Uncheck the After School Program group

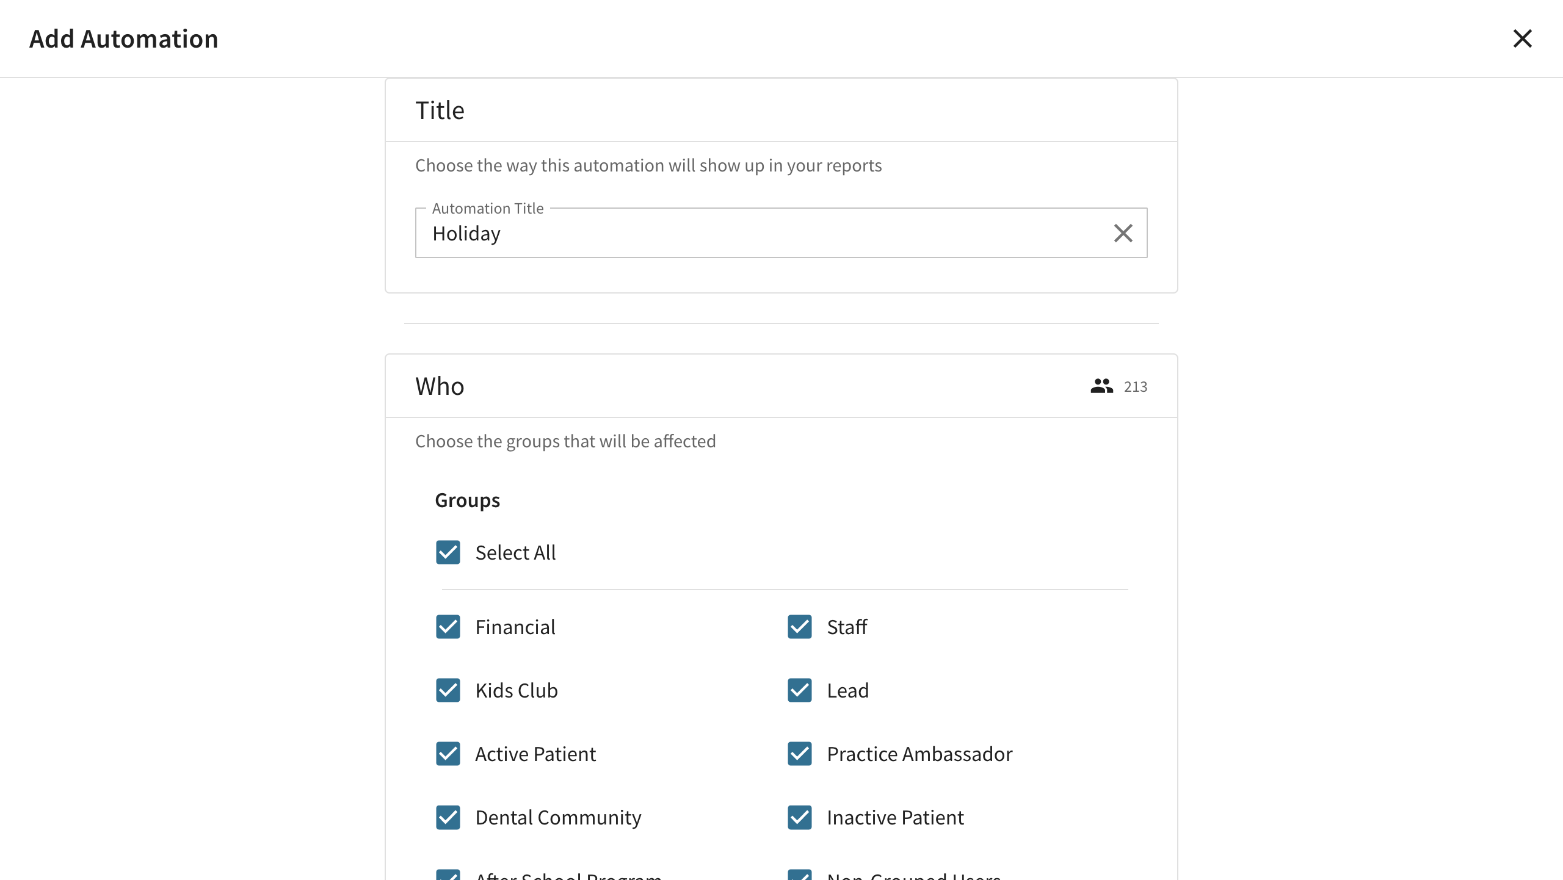pos(448,875)
